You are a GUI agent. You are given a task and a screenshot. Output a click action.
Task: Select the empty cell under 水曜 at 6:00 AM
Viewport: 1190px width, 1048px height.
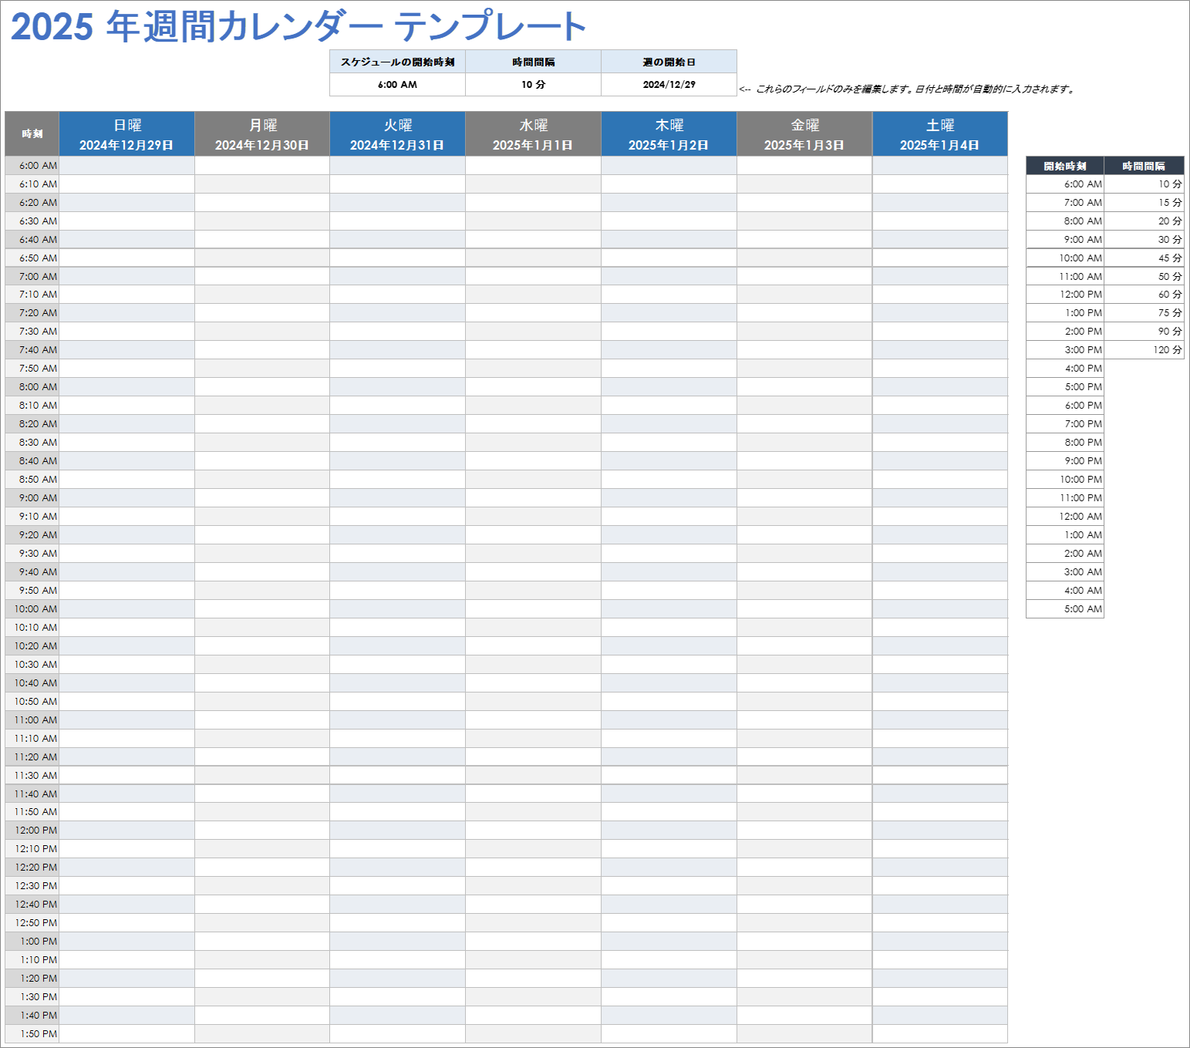[533, 165]
